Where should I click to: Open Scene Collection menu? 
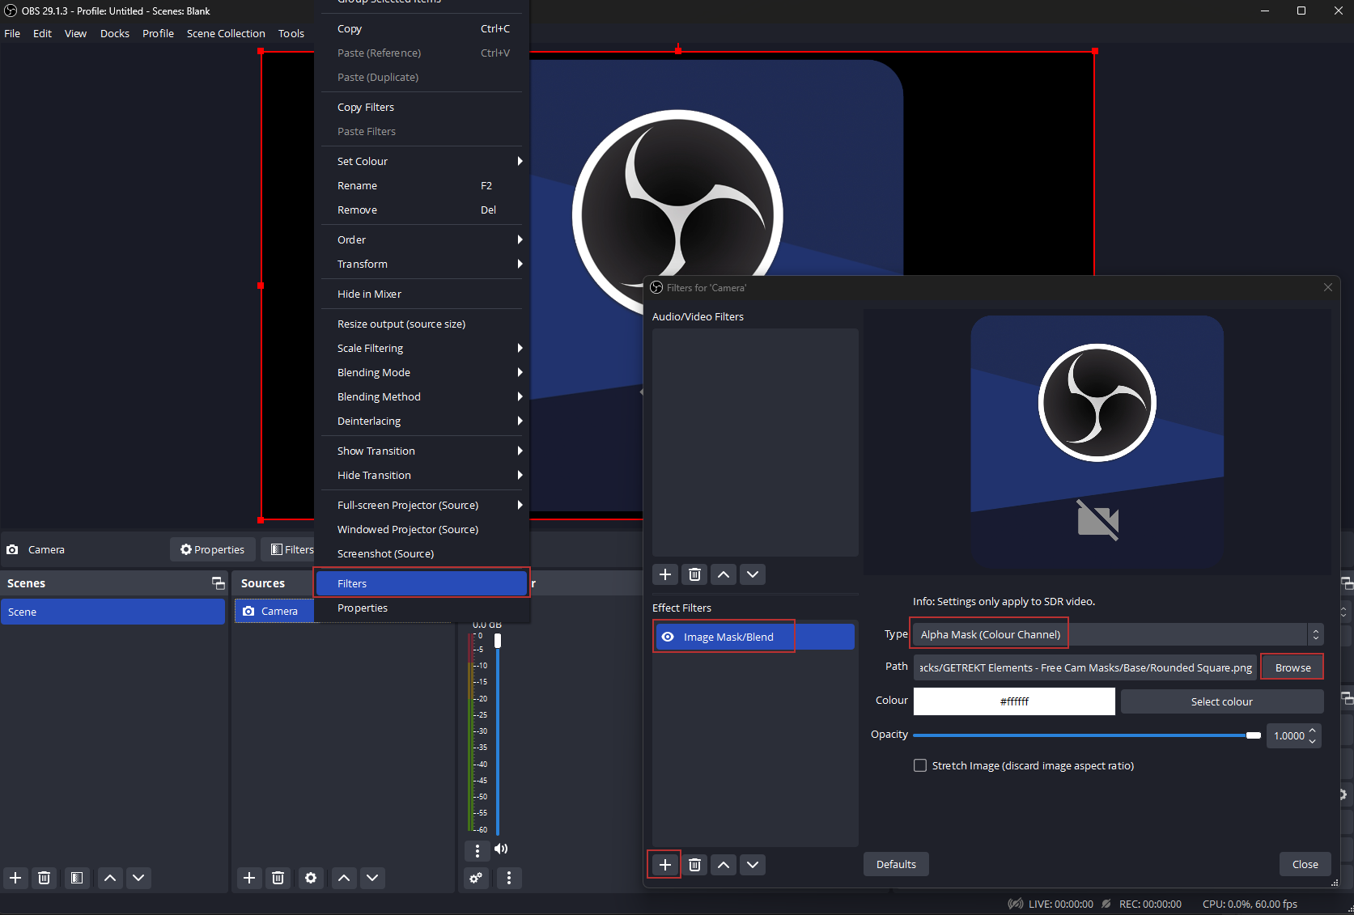click(226, 33)
